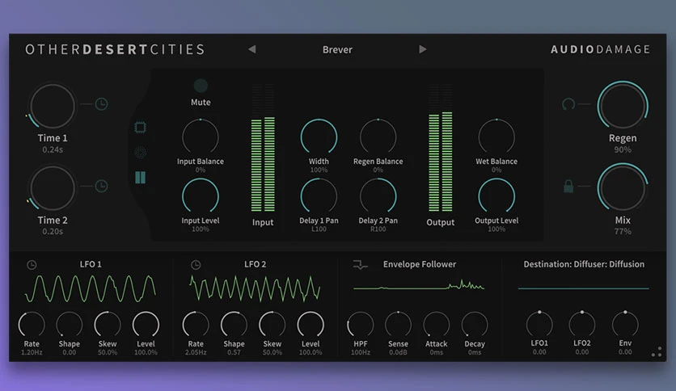
Task: Click the LFO 1 Rate value 1.20Hz
Action: coord(32,352)
